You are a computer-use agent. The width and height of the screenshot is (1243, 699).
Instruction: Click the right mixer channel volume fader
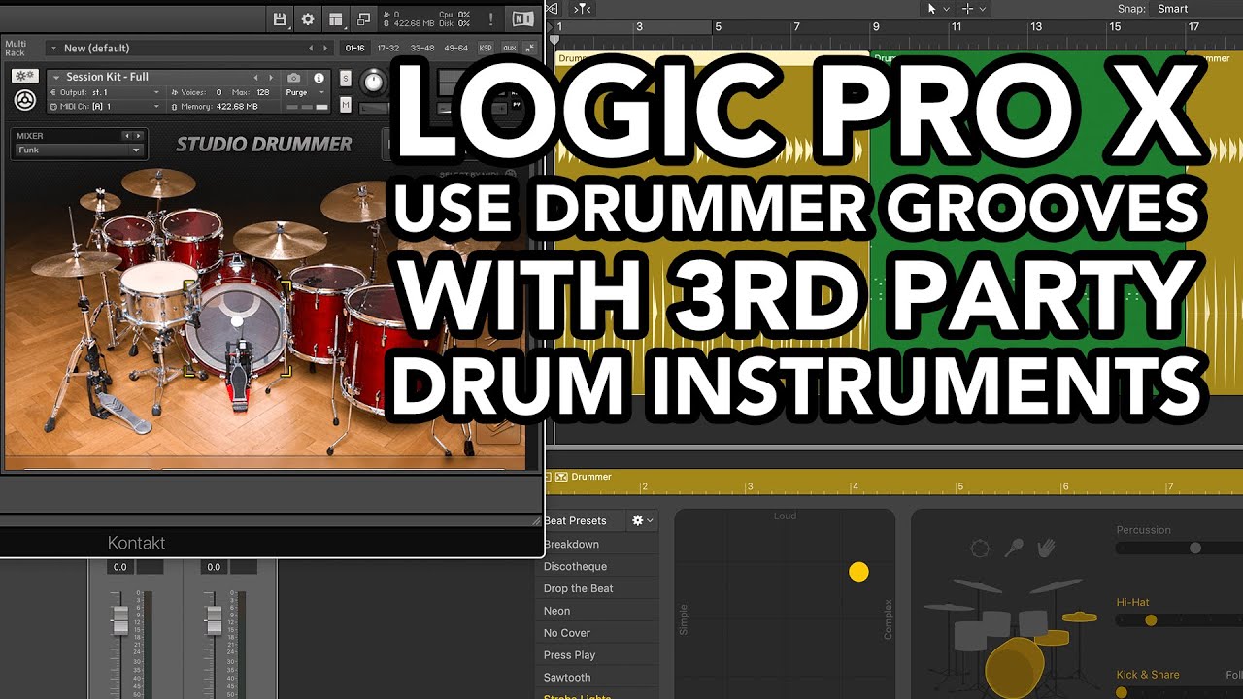click(x=214, y=620)
